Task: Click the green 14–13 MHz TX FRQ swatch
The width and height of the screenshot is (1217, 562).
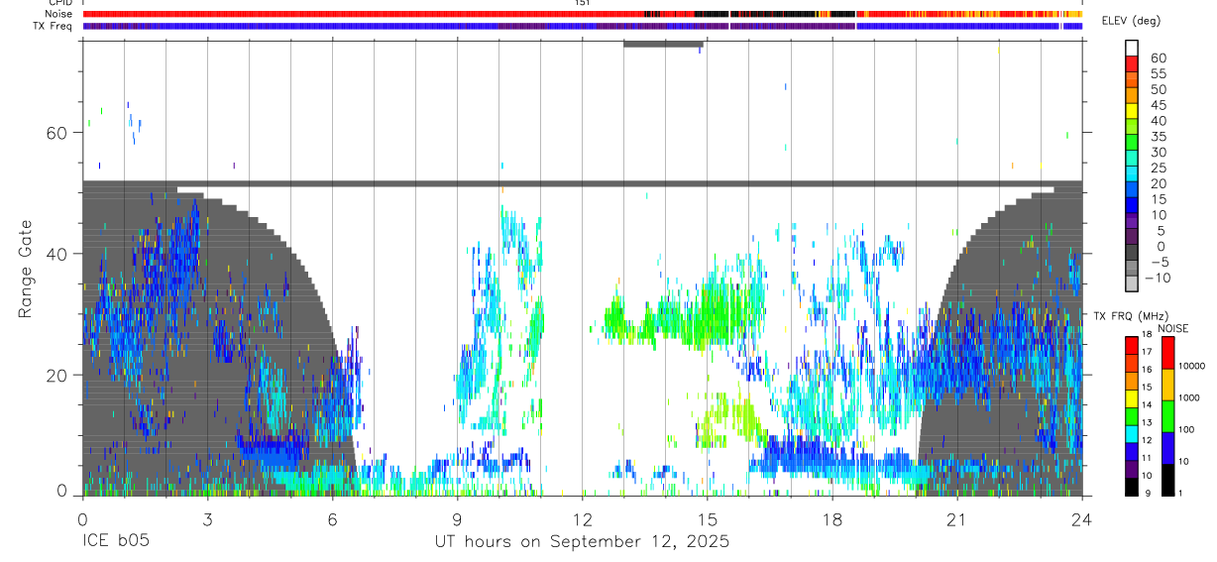Action: [1132, 416]
